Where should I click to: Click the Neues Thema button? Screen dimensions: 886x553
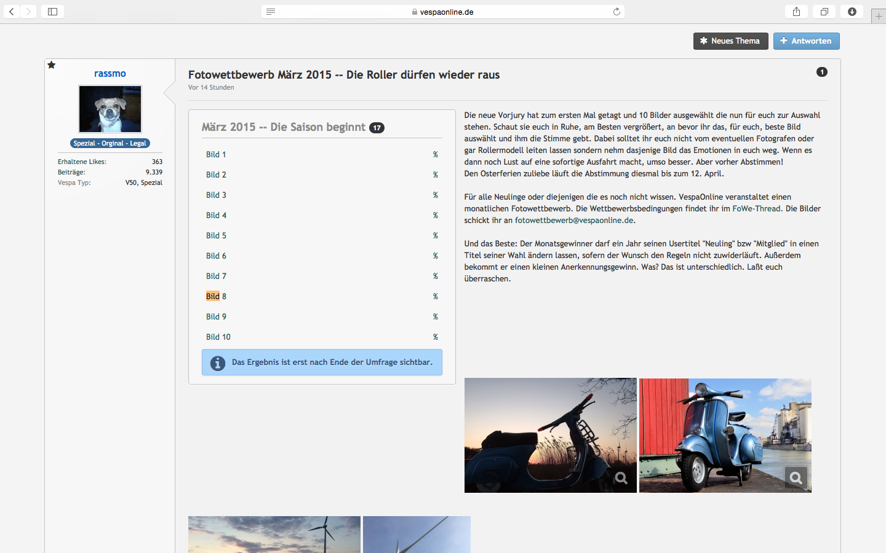(x=730, y=41)
